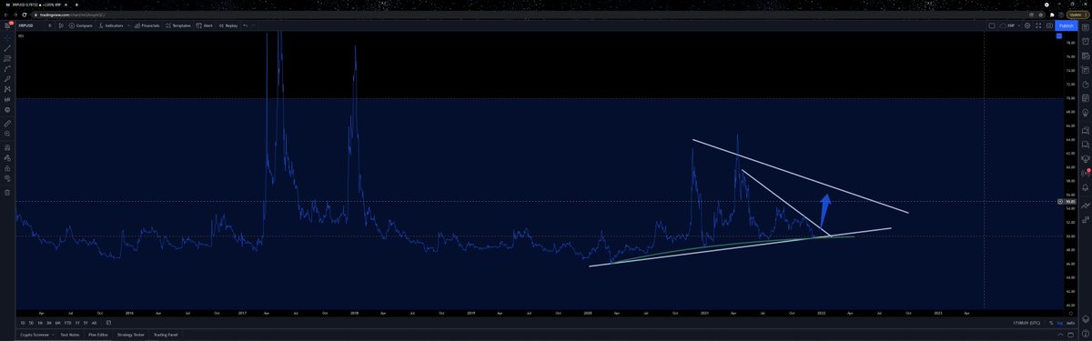Click the XRP cloud save layout name
Image resolution: width=1092 pixels, height=341 pixels.
pos(1008,25)
